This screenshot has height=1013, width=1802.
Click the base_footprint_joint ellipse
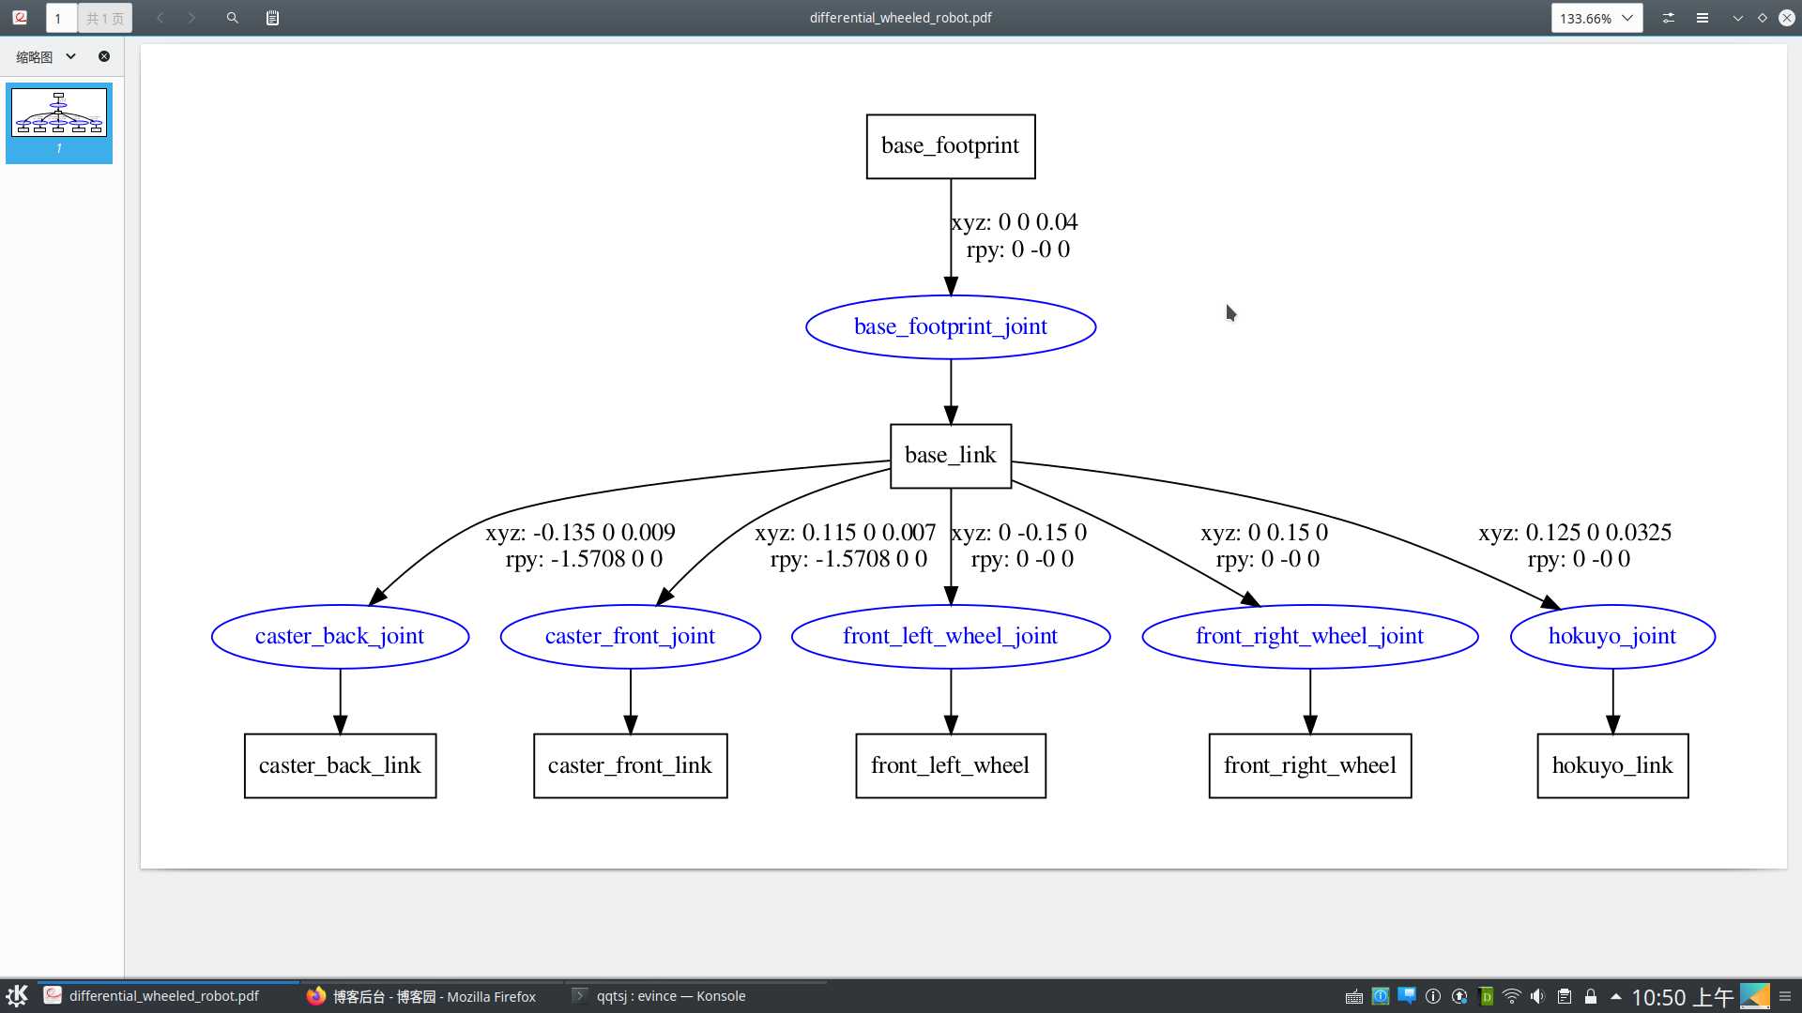(951, 326)
